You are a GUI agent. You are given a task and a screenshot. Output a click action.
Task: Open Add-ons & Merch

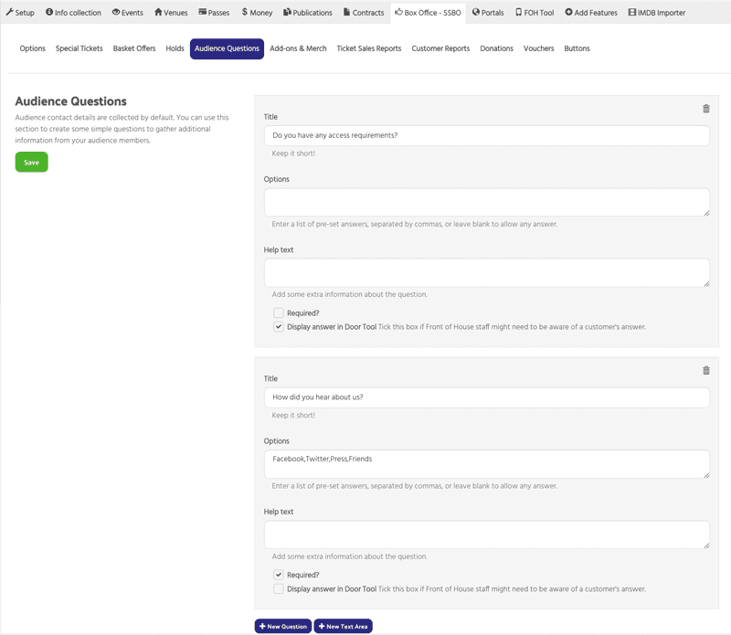[x=299, y=48]
